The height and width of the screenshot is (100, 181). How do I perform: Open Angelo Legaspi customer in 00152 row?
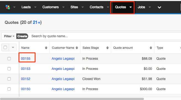[x=63, y=79]
